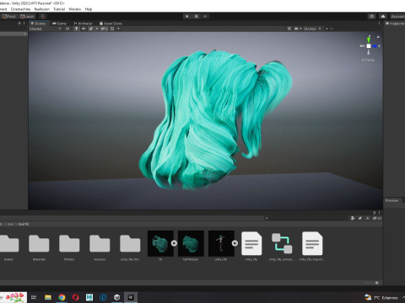Open the Window menu
This screenshot has width=405, height=303.
[74, 9]
